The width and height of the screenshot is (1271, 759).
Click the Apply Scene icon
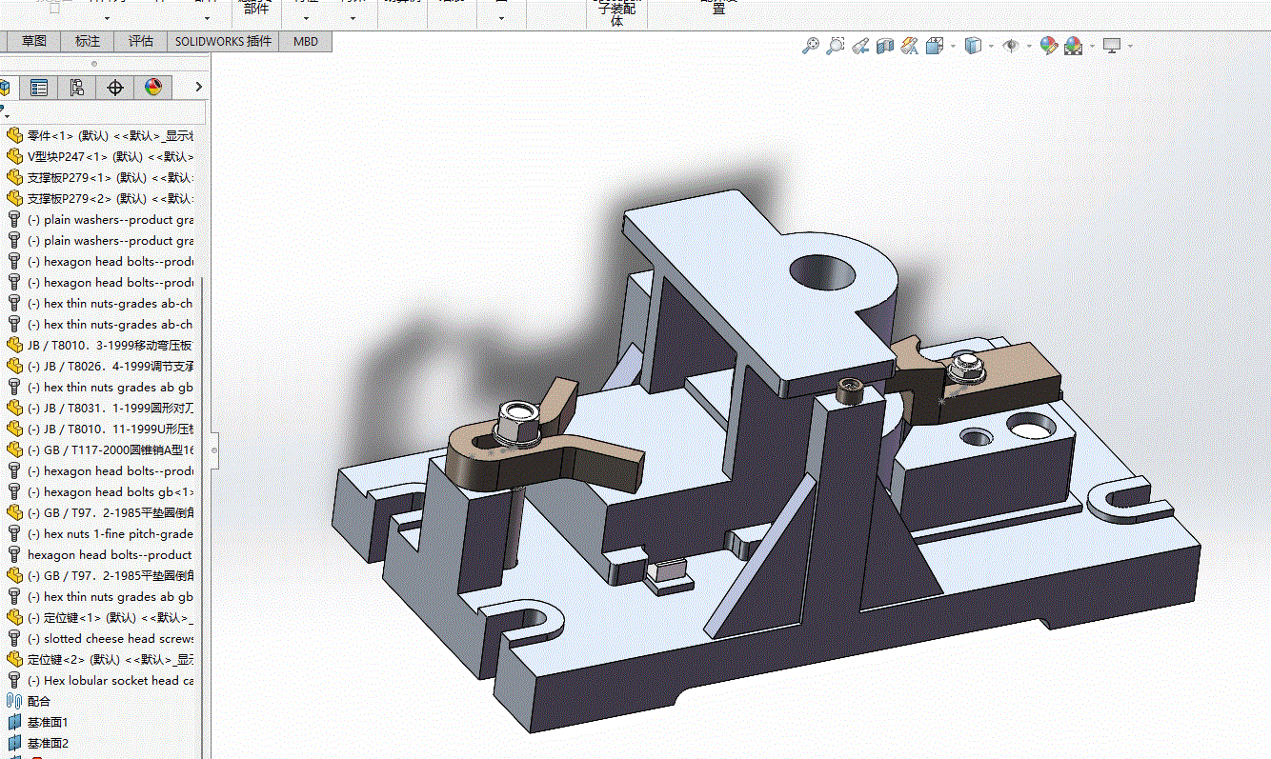coord(1073,45)
